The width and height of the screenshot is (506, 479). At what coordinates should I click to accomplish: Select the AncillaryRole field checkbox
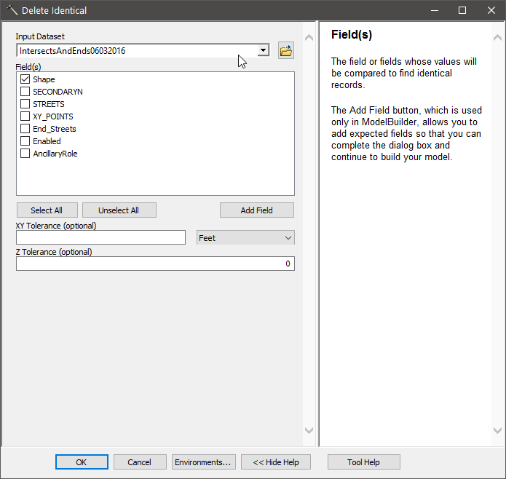25,153
